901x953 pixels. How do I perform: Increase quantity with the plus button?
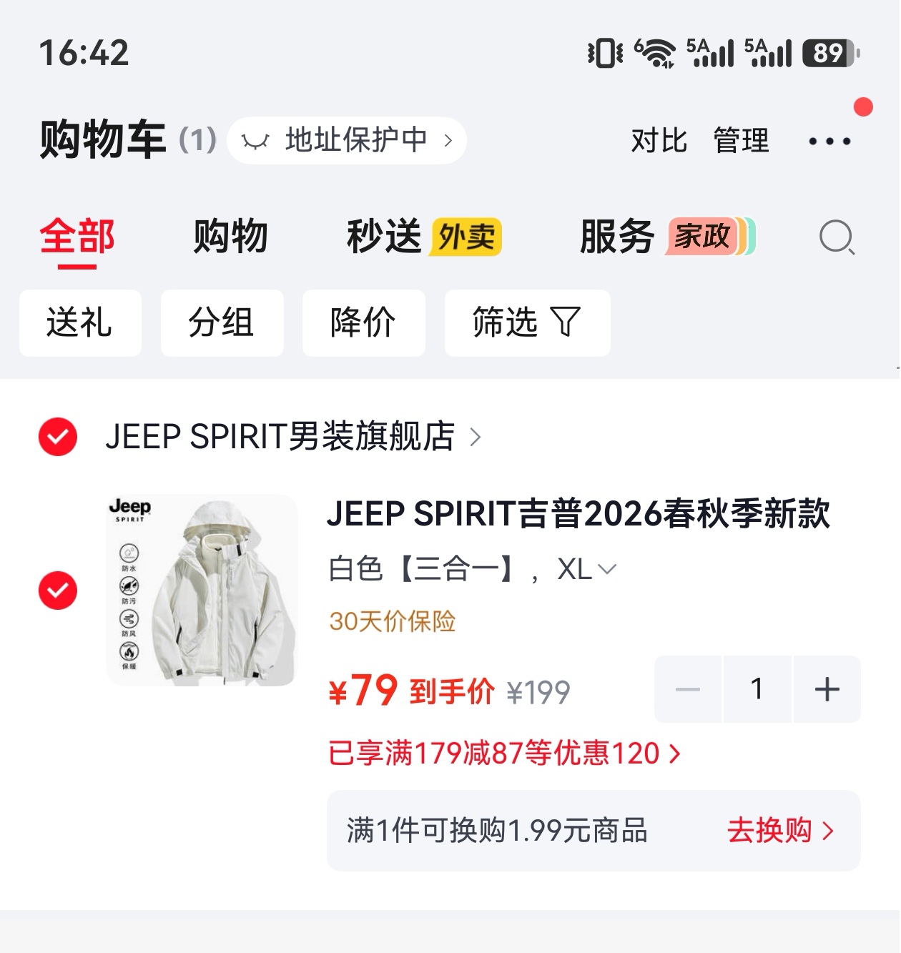click(x=827, y=689)
